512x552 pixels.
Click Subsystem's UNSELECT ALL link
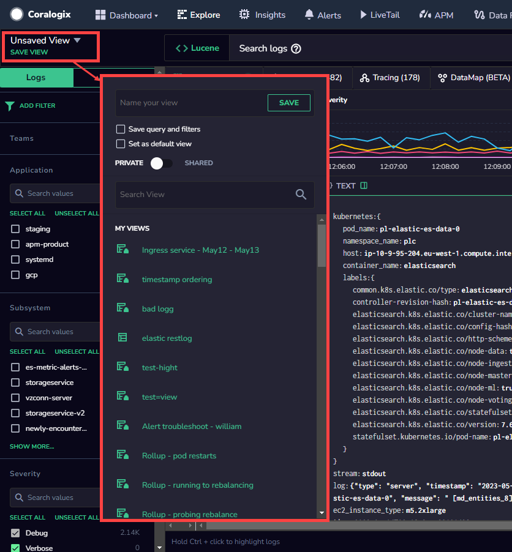point(77,352)
